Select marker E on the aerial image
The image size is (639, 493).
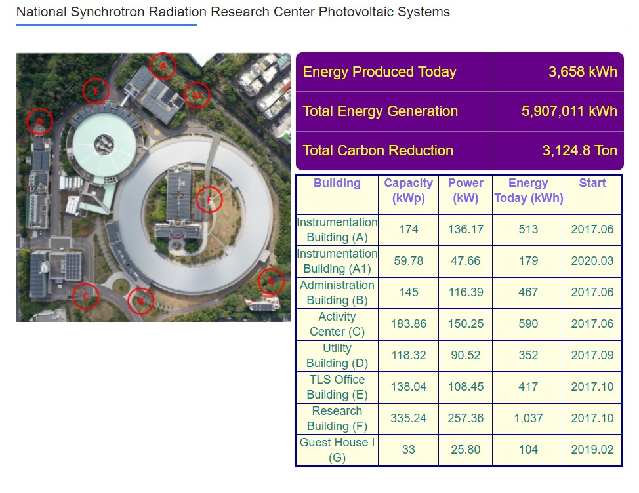tap(96, 91)
